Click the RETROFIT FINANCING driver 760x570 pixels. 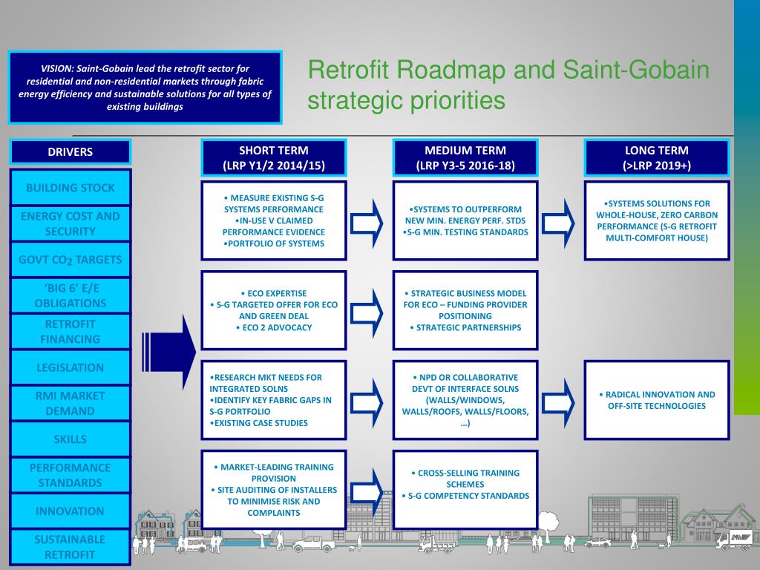71,332
